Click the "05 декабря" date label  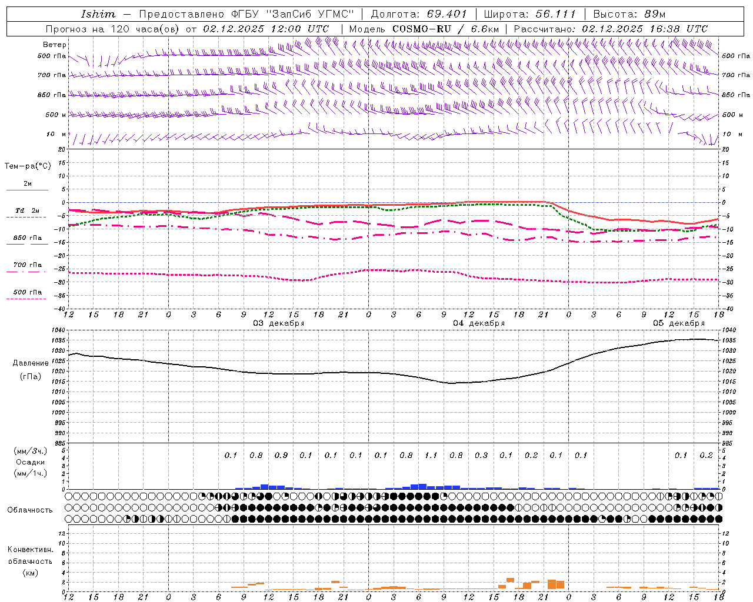(679, 323)
